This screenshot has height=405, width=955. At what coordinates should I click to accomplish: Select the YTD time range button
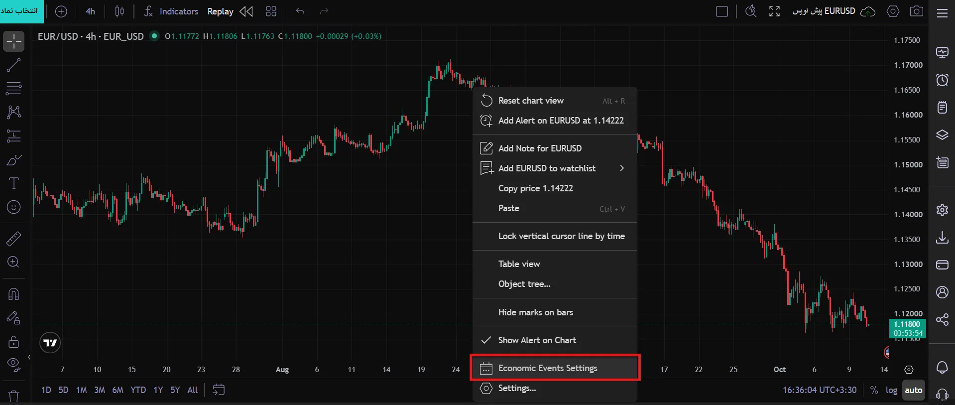pyautogui.click(x=138, y=390)
